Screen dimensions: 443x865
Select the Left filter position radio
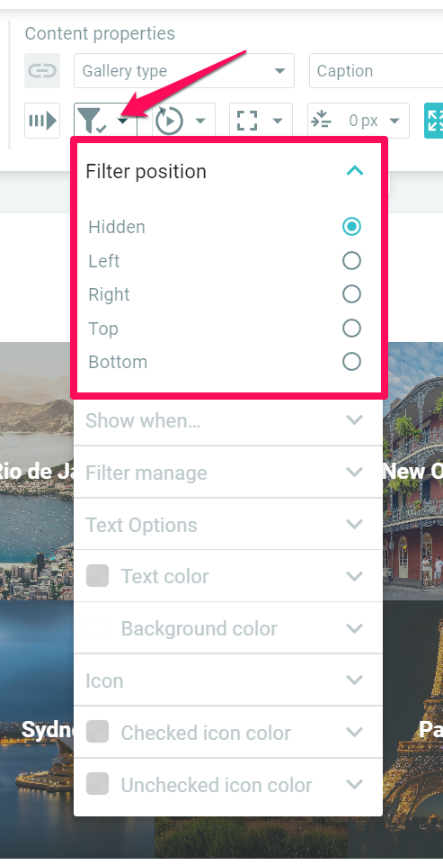[x=351, y=261]
